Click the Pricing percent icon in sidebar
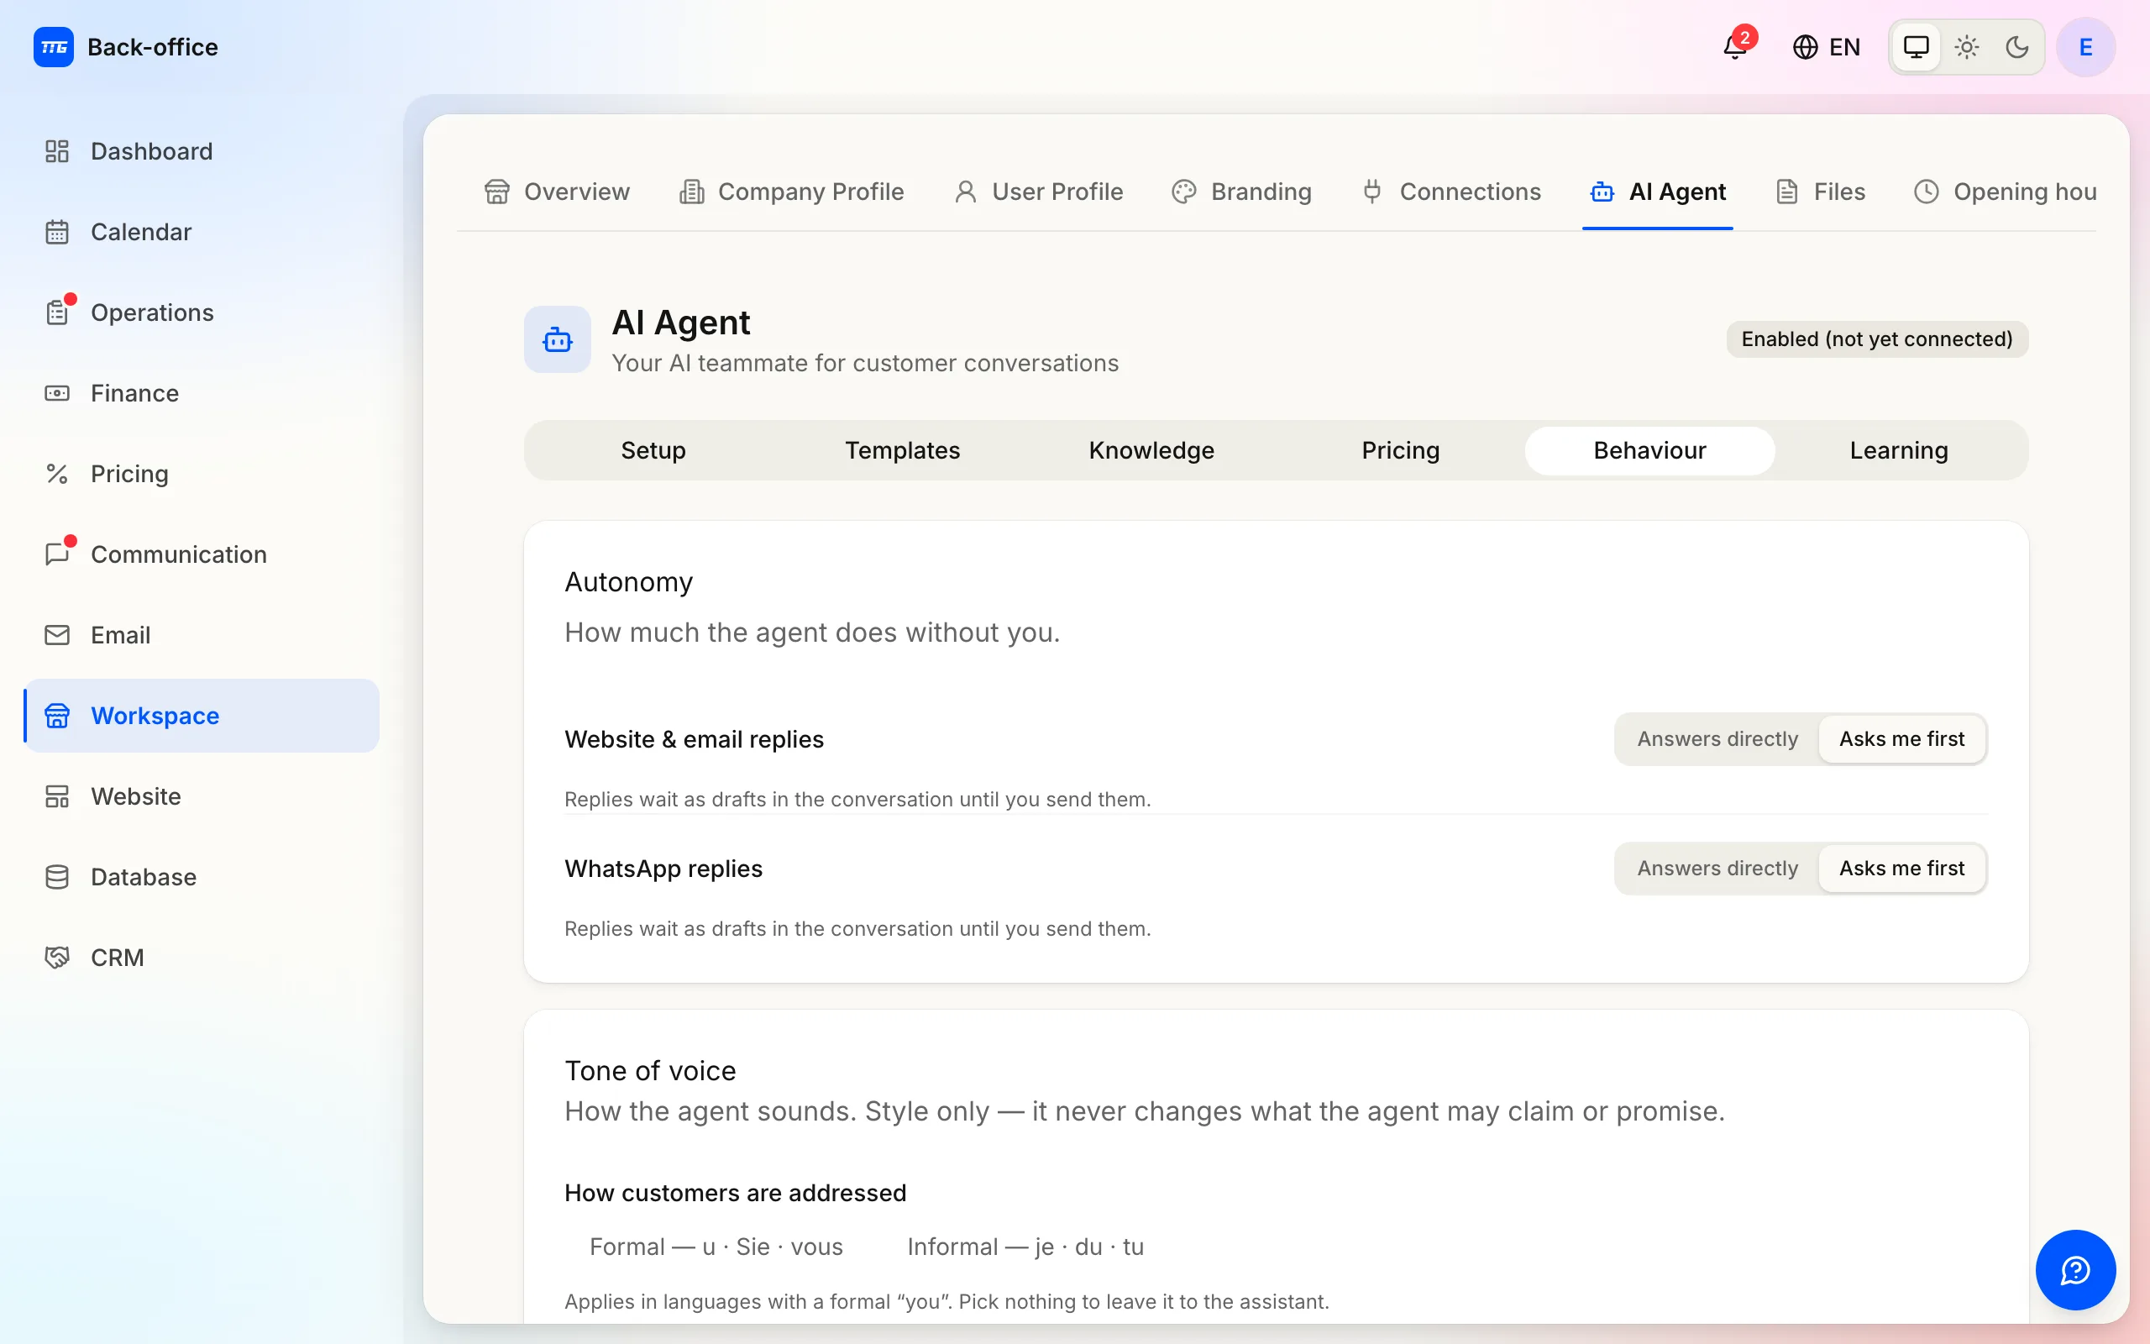The width and height of the screenshot is (2150, 1344). [57, 474]
